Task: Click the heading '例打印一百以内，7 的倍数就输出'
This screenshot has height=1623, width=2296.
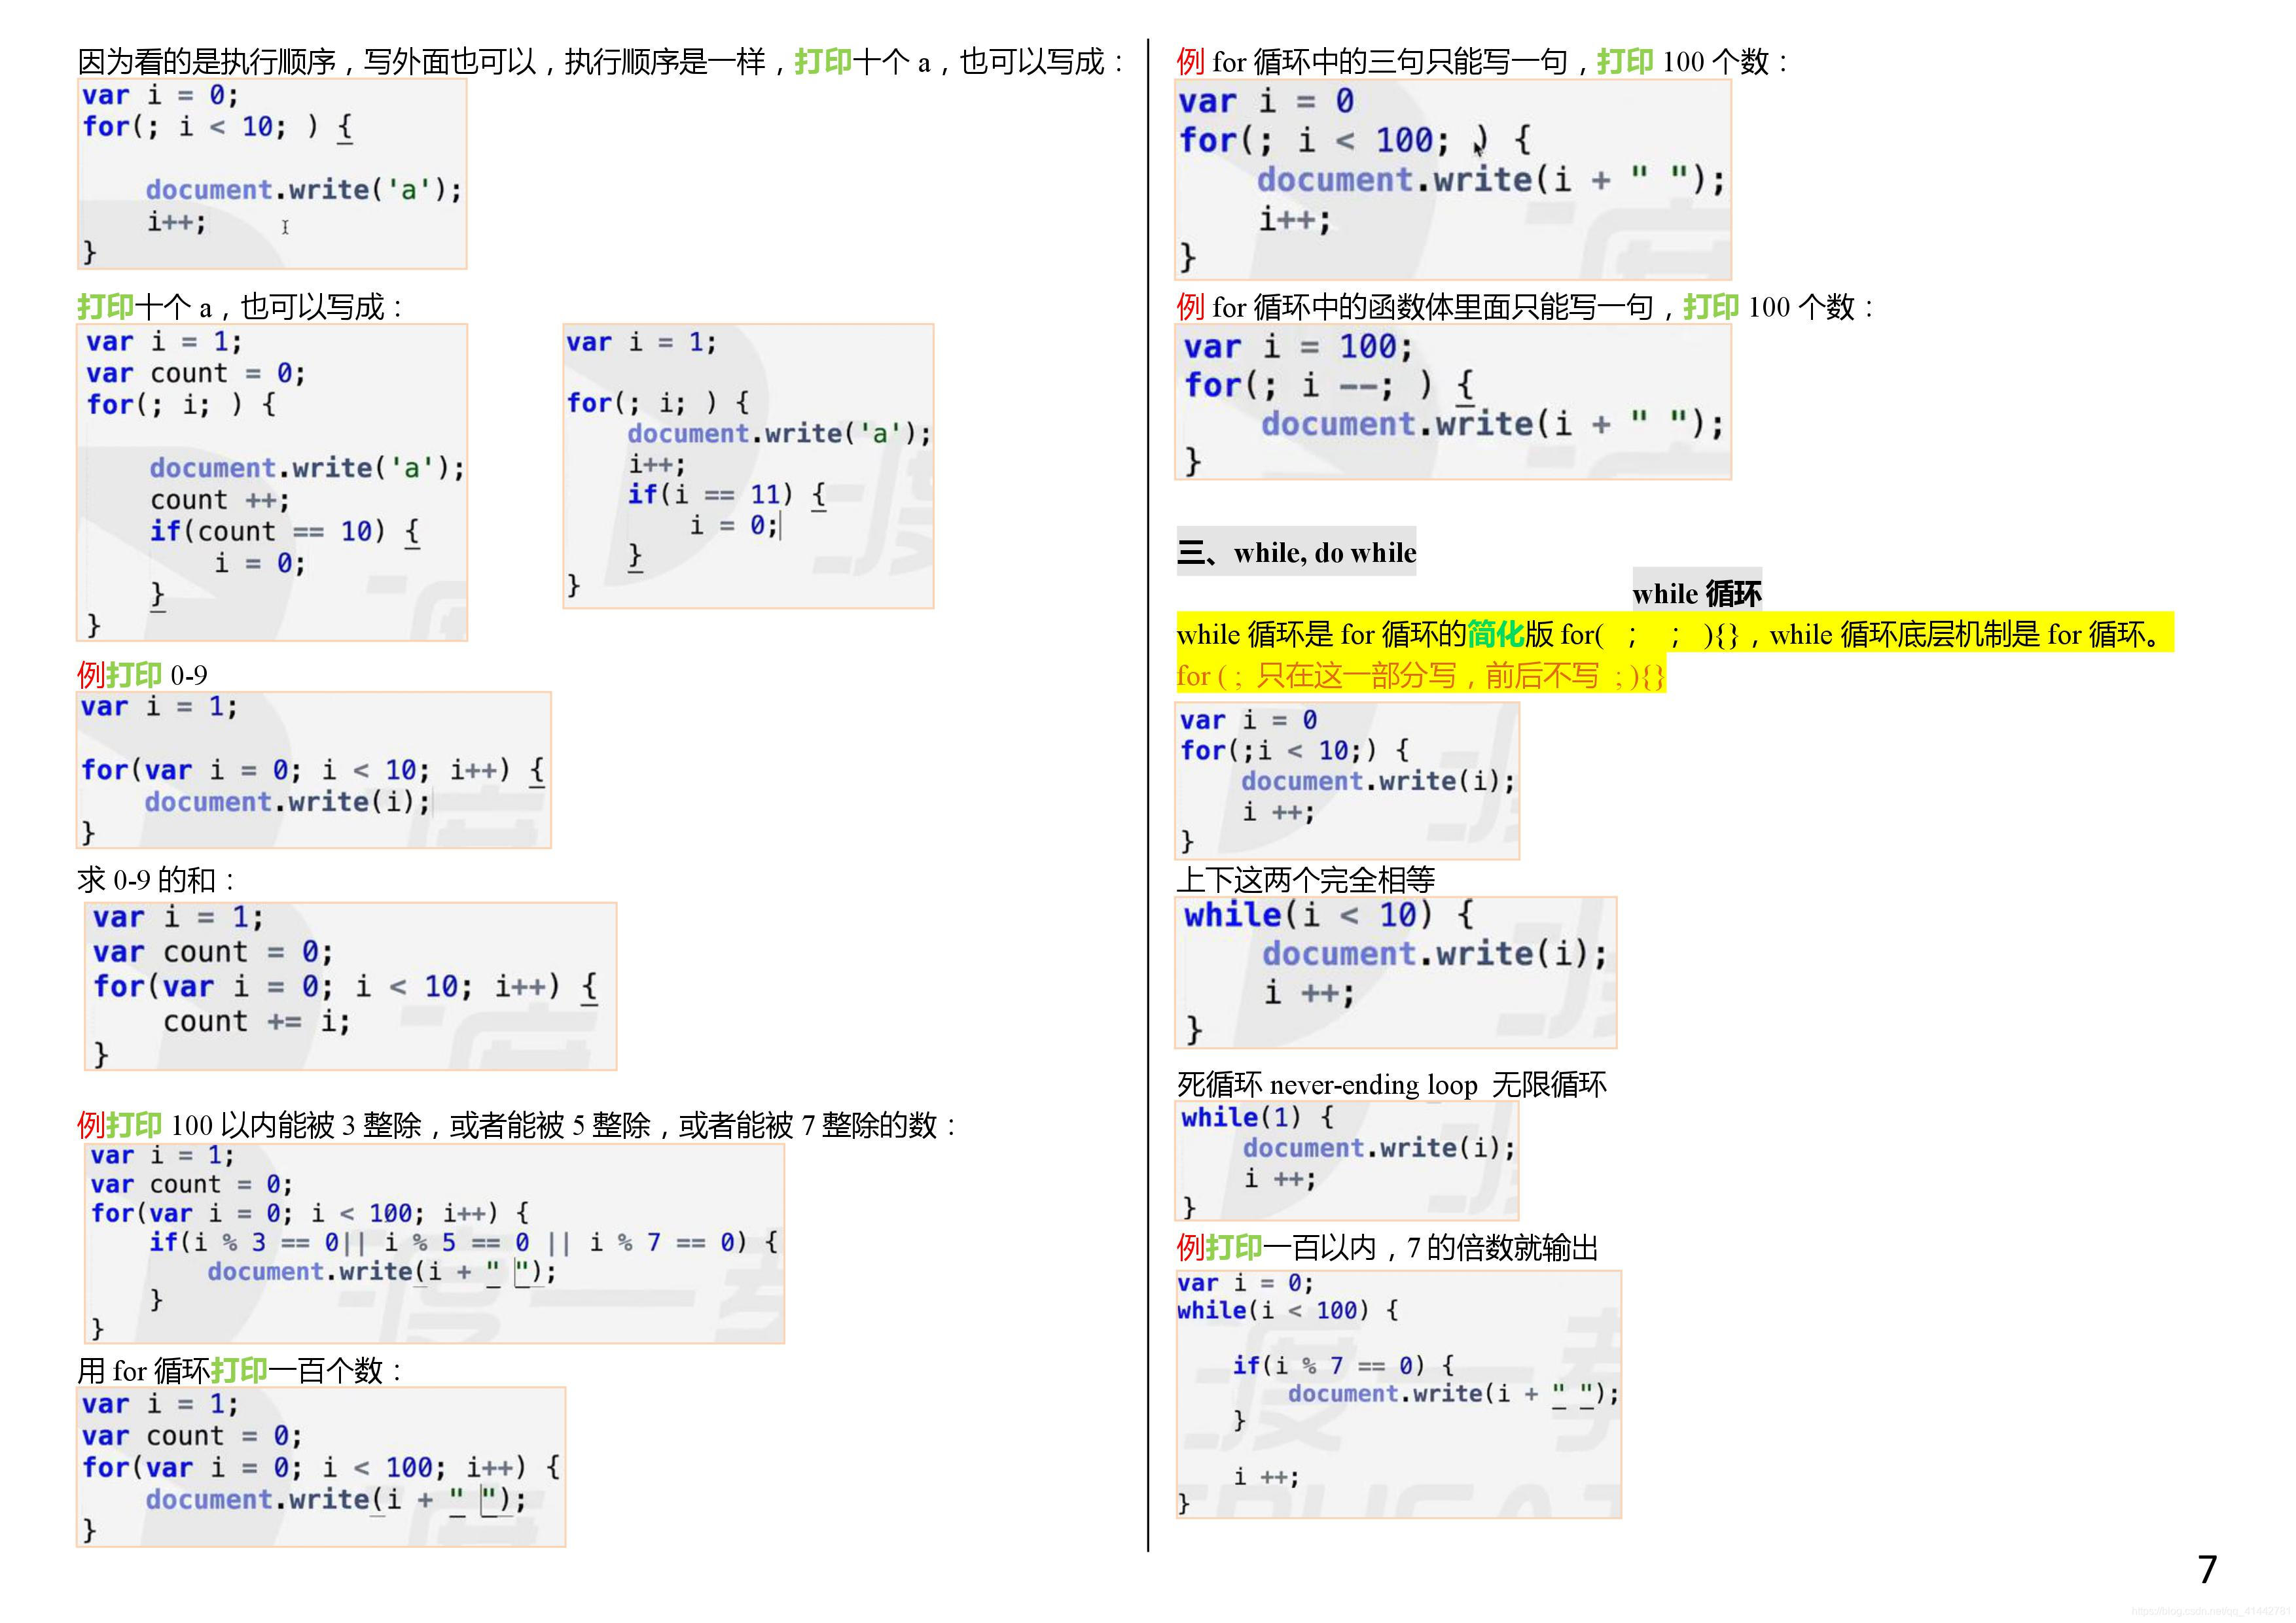Action: click(1387, 1248)
